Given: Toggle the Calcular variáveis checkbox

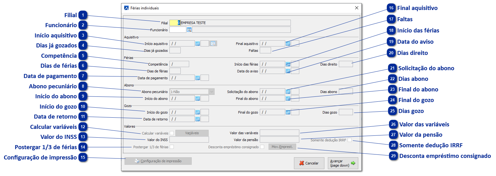Looking at the screenshot, I should tap(172, 133).
